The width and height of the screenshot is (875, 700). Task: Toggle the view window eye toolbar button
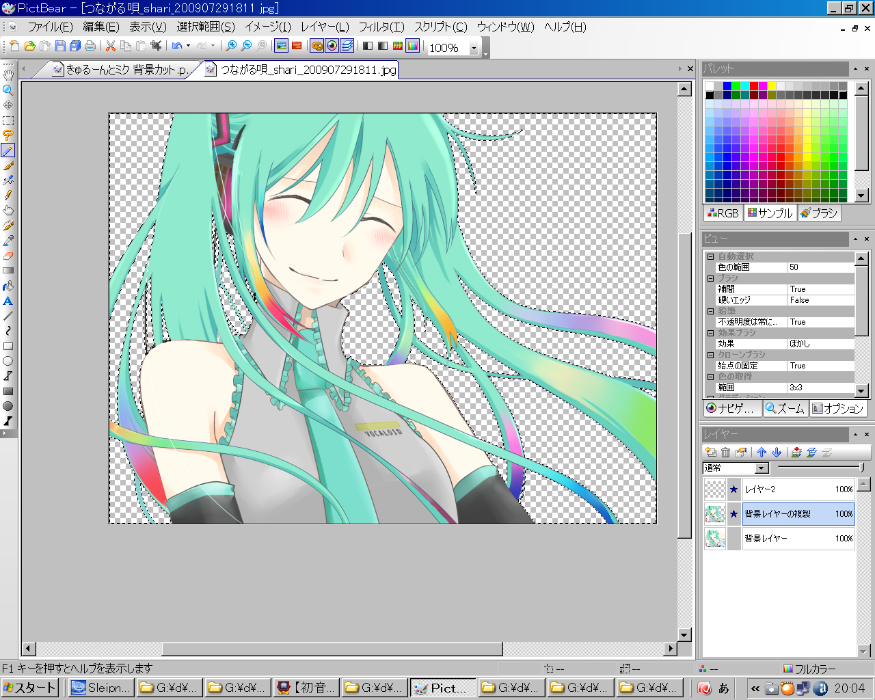point(332,46)
